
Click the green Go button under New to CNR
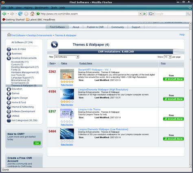(37, 143)
